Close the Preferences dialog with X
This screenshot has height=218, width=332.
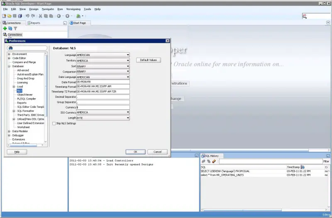click(x=168, y=41)
